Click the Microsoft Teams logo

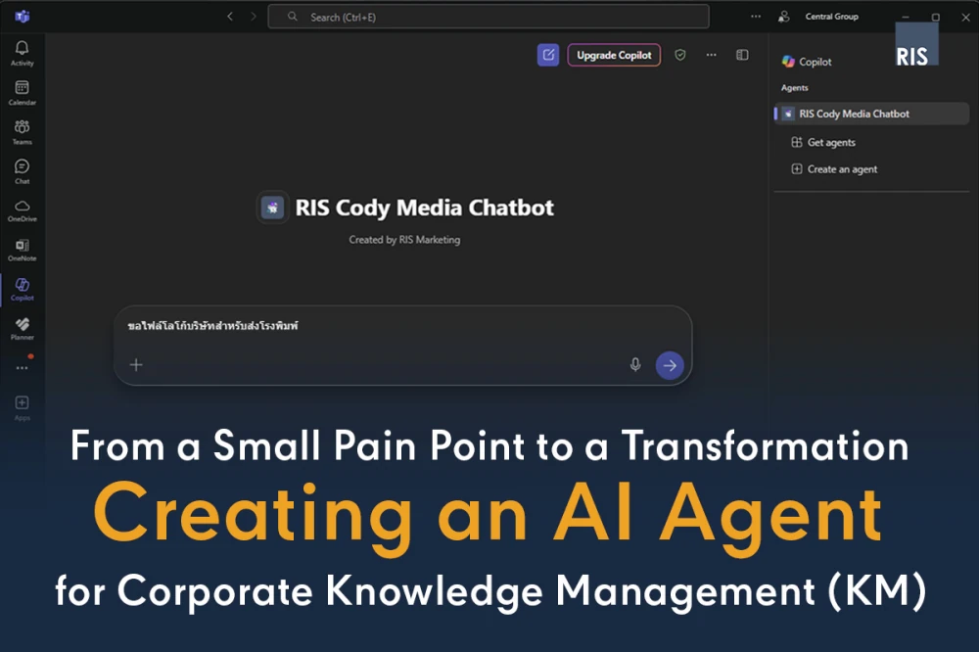[x=23, y=17]
